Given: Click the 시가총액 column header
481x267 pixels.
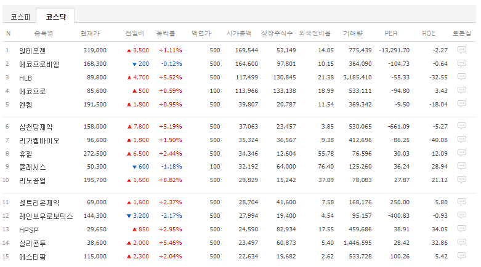Looking at the screenshot, I should (239, 33).
